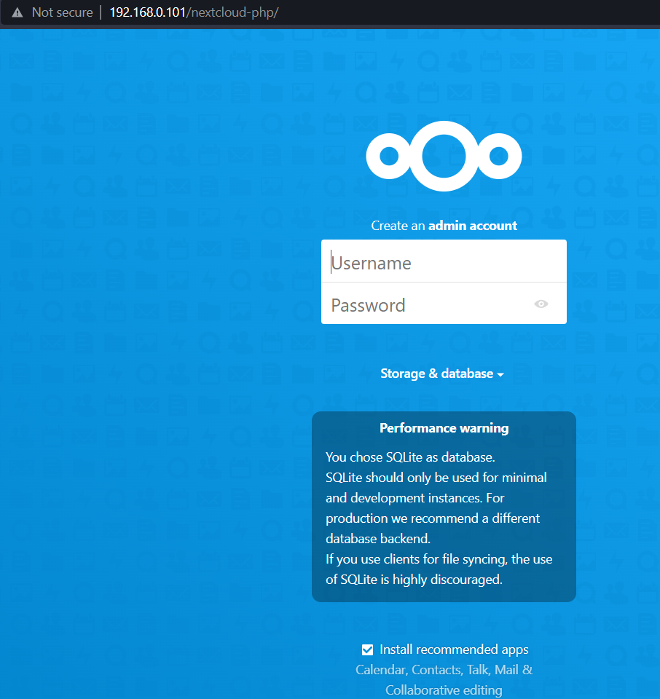Focus the Username input field
This screenshot has height=699, width=660.
pyautogui.click(x=444, y=261)
